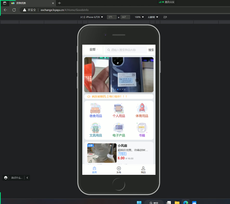The image size is (230, 204).
Task: Open the 文具用品 stationery category icon
Action: point(95,128)
